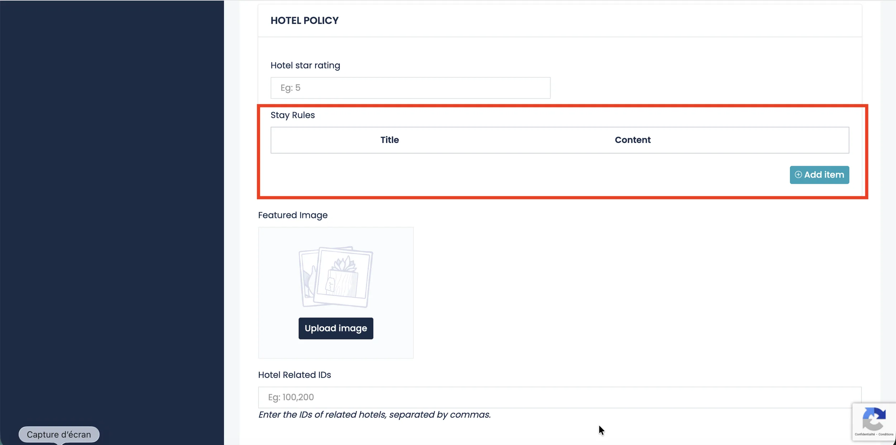
Task: Focus the Hotel Related IDs input
Action: [559, 397]
